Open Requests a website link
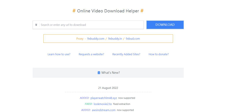The width and height of the screenshot is (226, 112). [x=91, y=54]
